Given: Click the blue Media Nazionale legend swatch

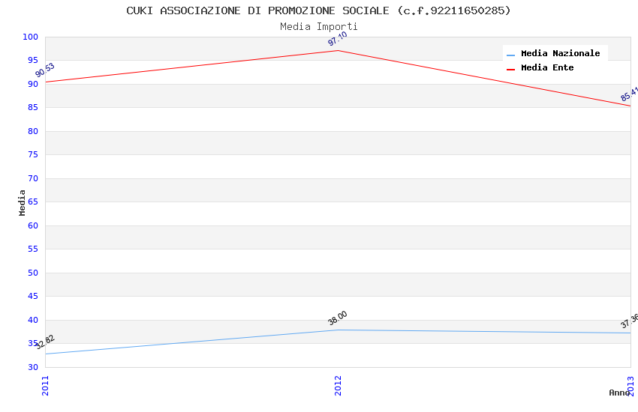Looking at the screenshot, I should (510, 55).
